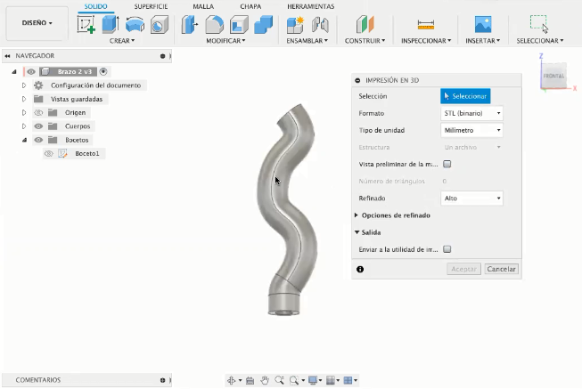This screenshot has width=582, height=389.
Task: Click the pipe arm 3D model body
Action: (x=287, y=211)
